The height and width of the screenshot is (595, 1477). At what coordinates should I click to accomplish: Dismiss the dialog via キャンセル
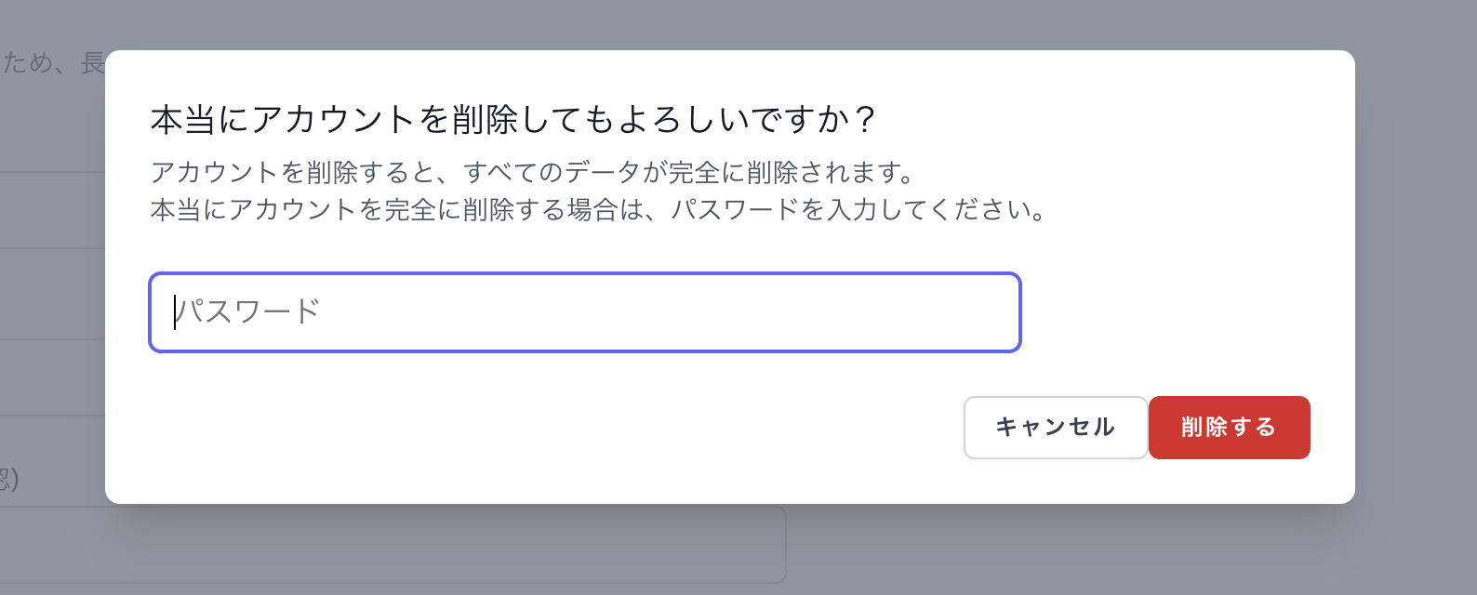pyautogui.click(x=1055, y=428)
